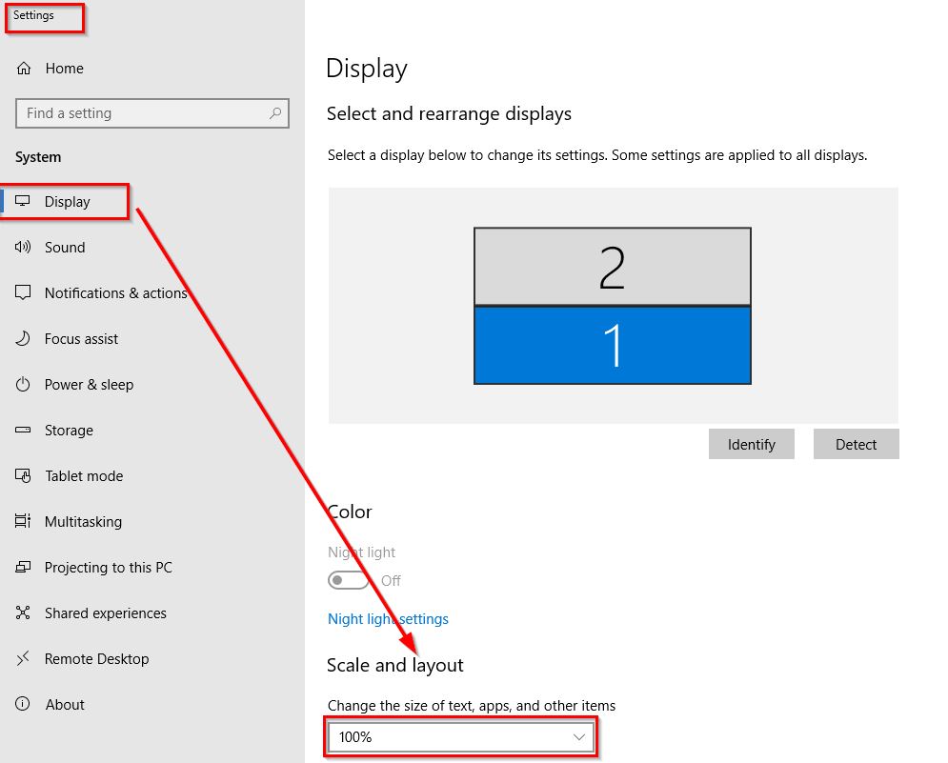The width and height of the screenshot is (948, 763).
Task: Click the Tablet mode icon
Action: [22, 476]
